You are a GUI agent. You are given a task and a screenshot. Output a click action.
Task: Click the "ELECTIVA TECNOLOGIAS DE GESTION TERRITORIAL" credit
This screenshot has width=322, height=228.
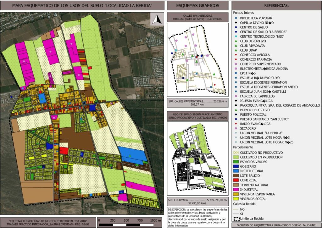tap(48, 221)
